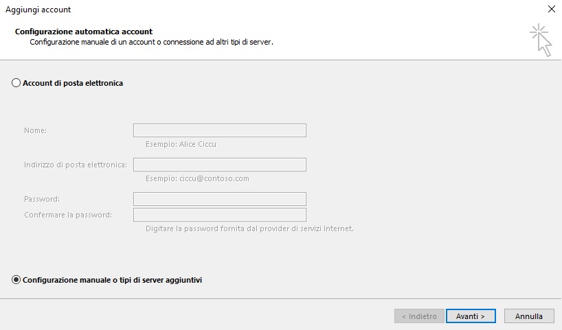Click the Nome: field label
This screenshot has width=562, height=330.
[35, 130]
